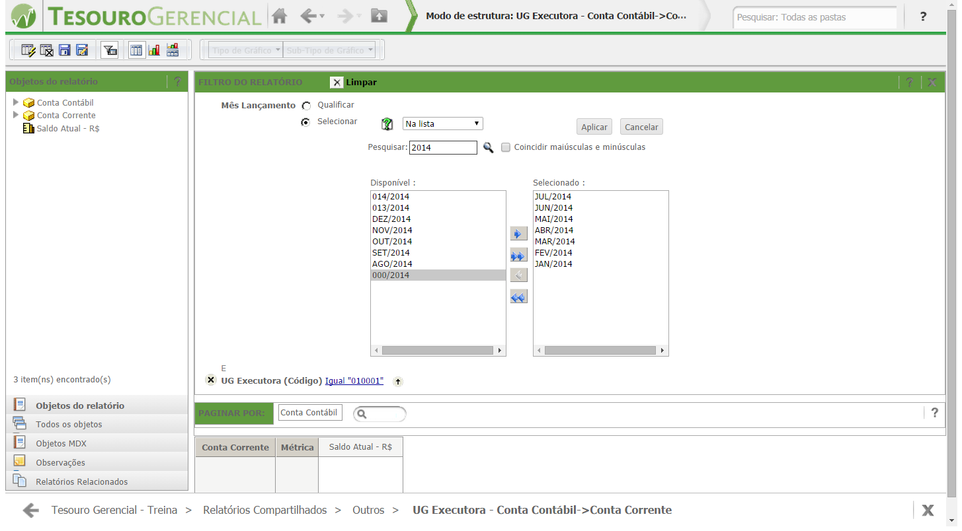The image size is (962, 531).
Task: Open the Tipo de Gráfico dropdown
Action: click(246, 50)
